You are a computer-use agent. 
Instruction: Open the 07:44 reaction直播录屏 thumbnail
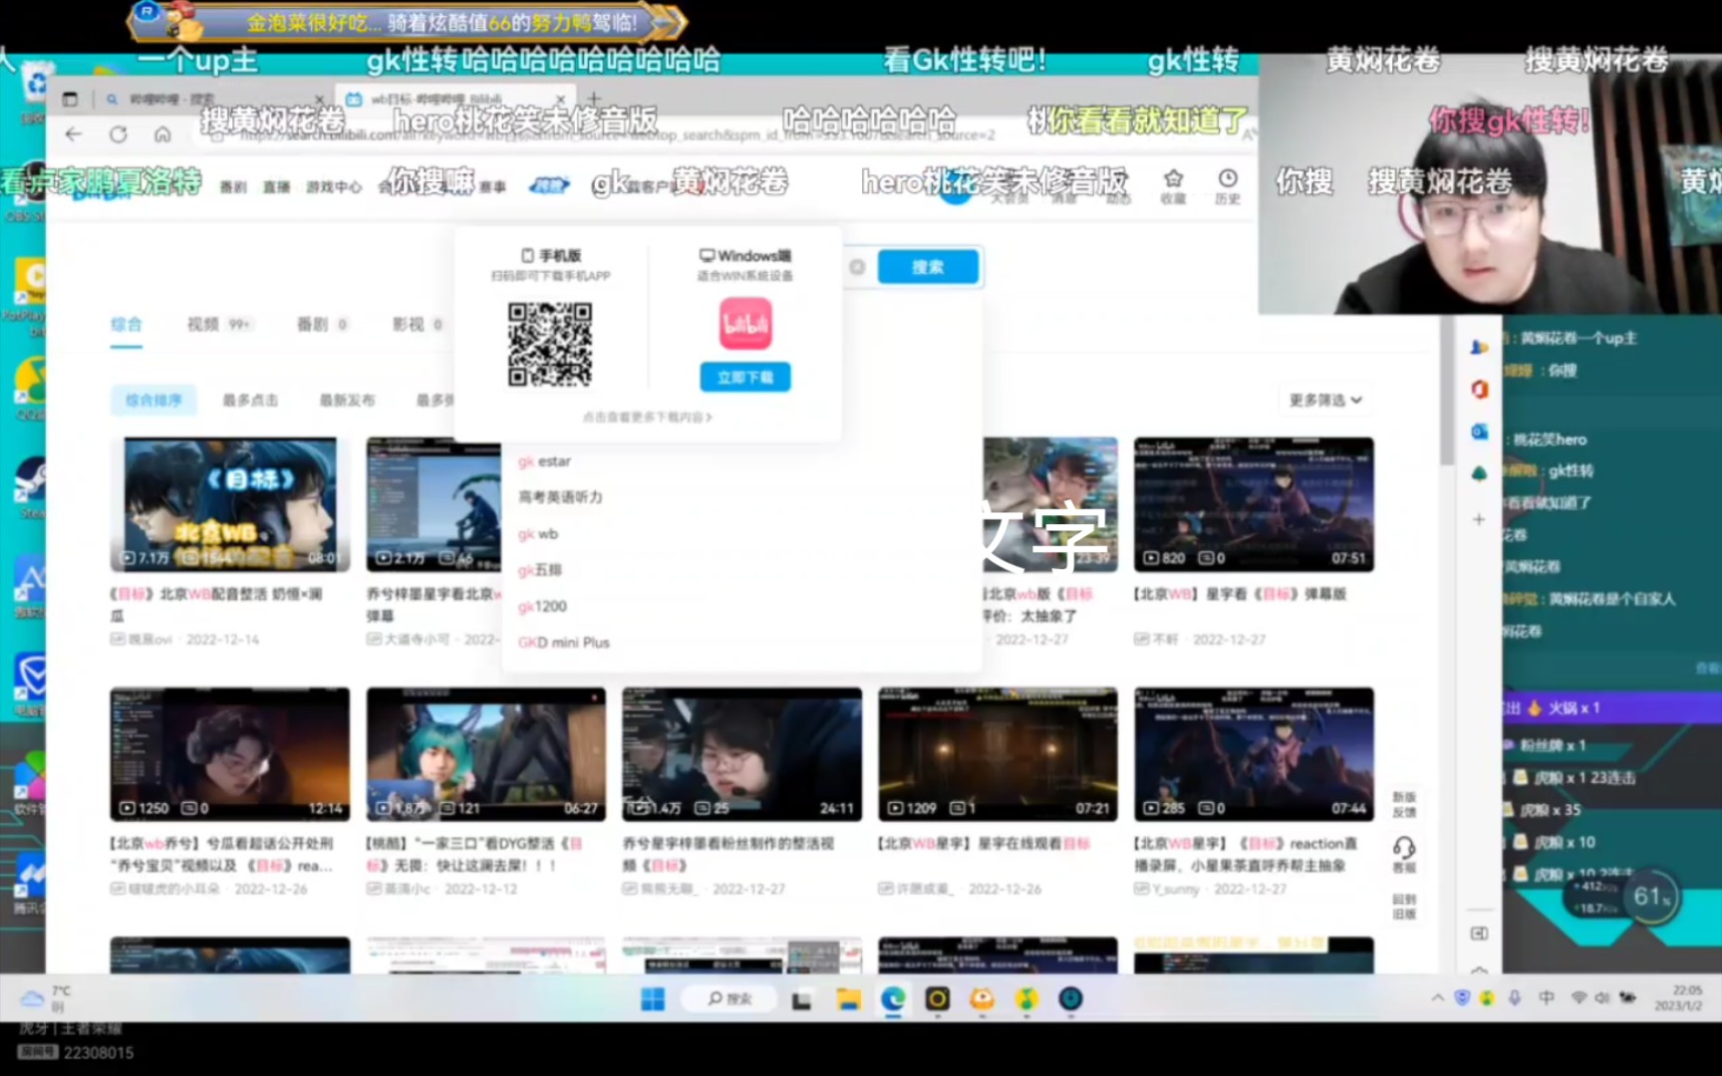[1254, 754]
